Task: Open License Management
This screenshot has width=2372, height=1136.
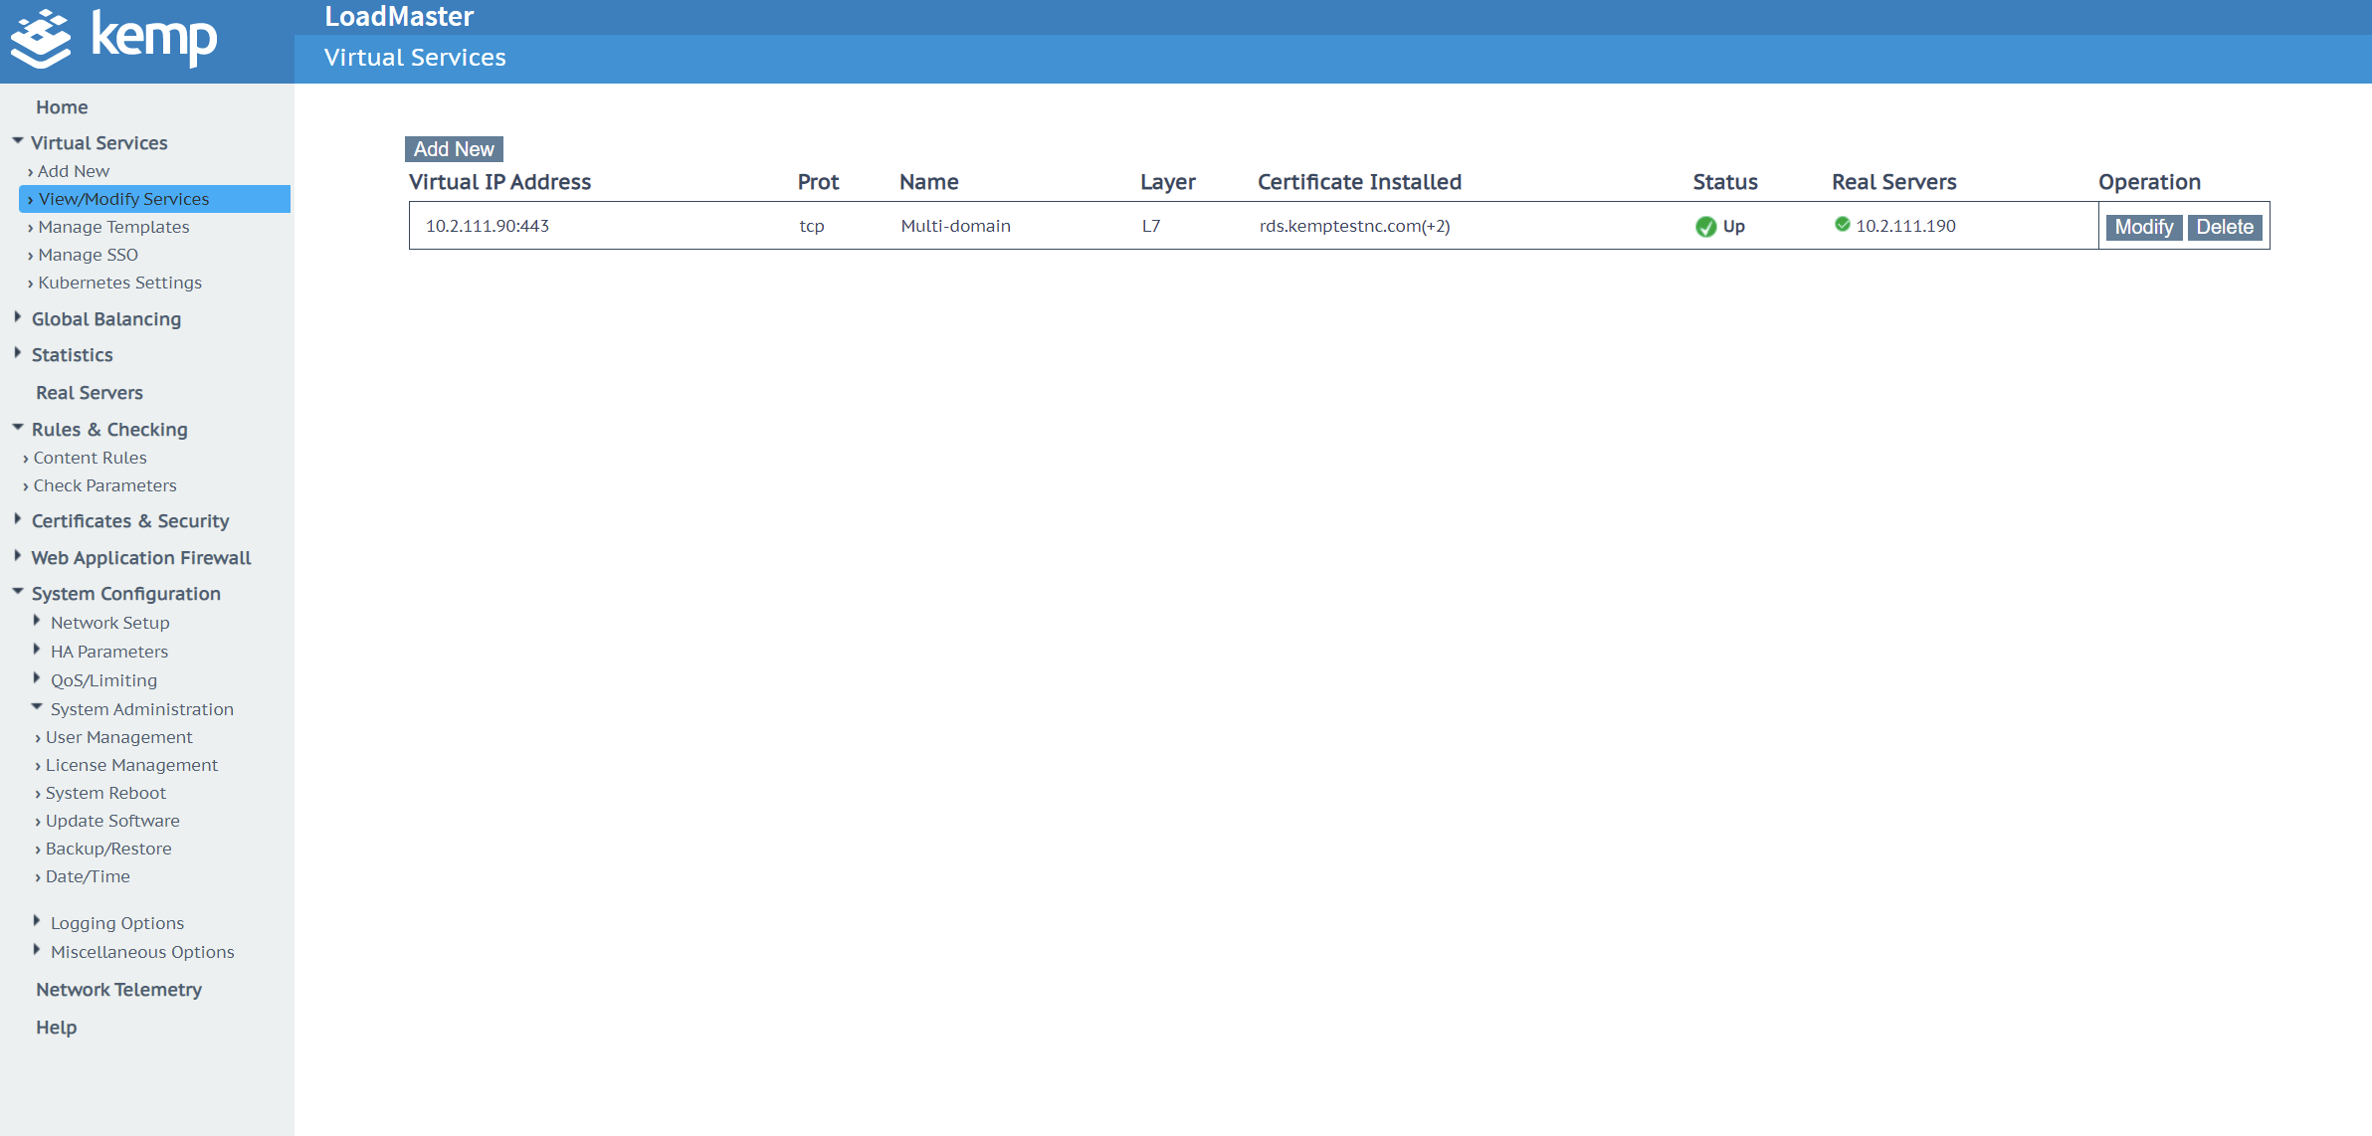Action: 131,765
